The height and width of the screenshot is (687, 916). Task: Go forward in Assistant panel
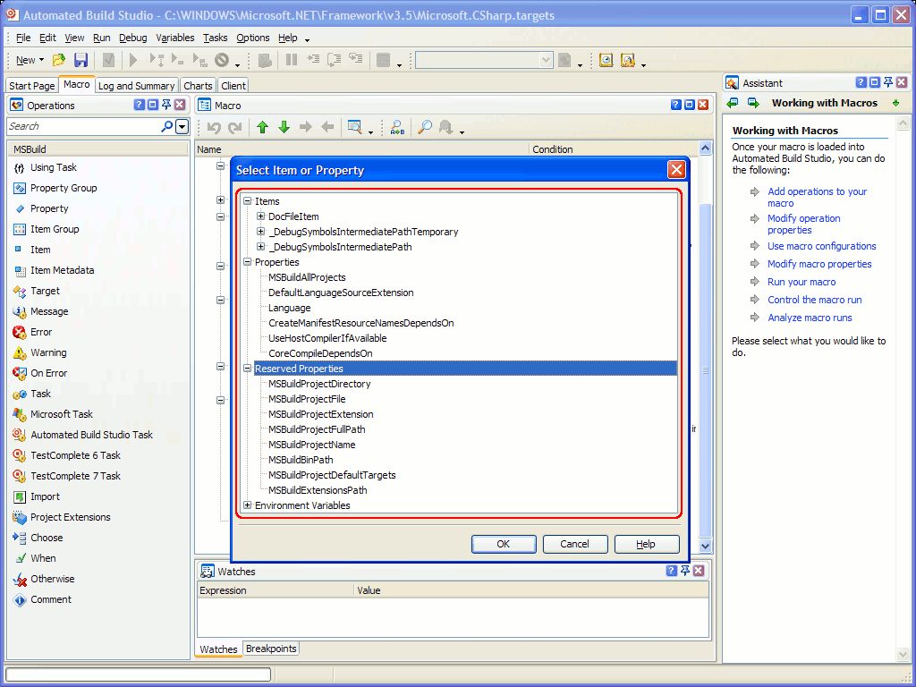753,103
